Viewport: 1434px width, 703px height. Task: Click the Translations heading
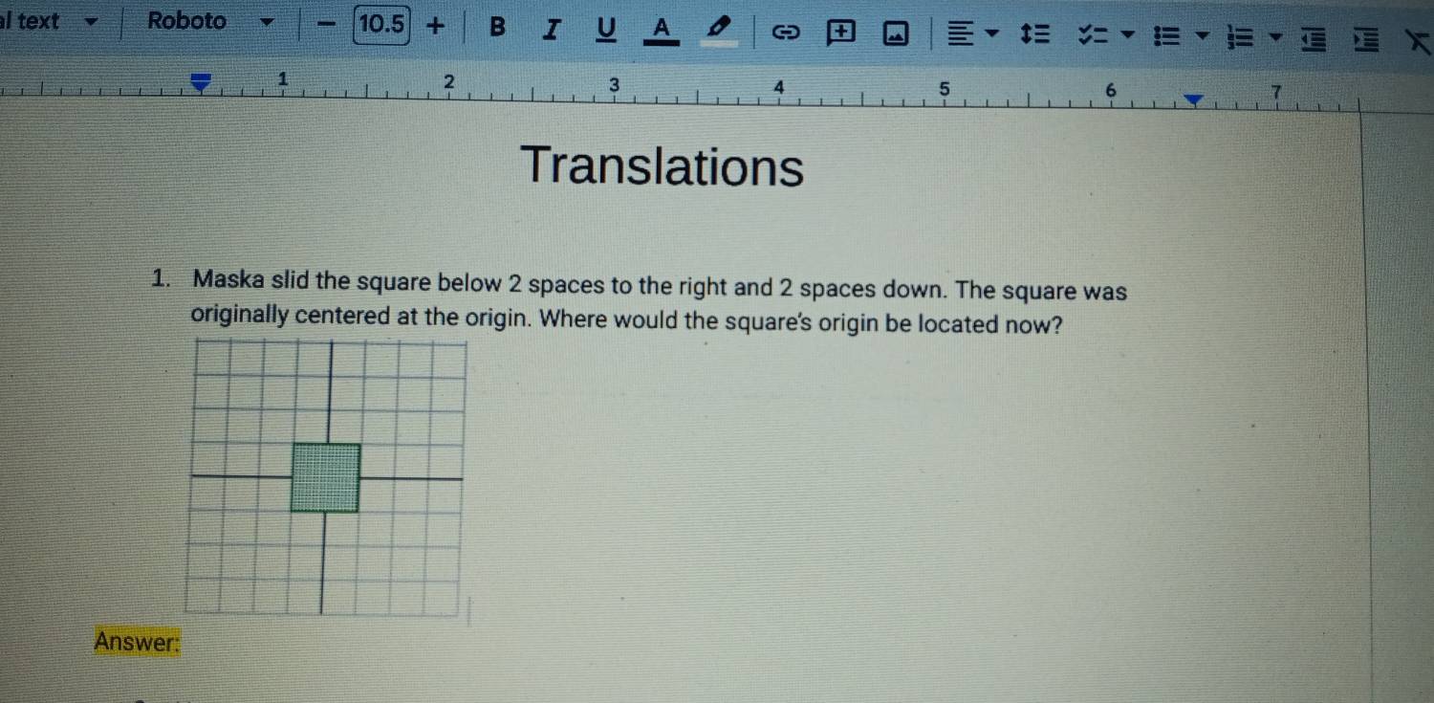[x=663, y=166]
